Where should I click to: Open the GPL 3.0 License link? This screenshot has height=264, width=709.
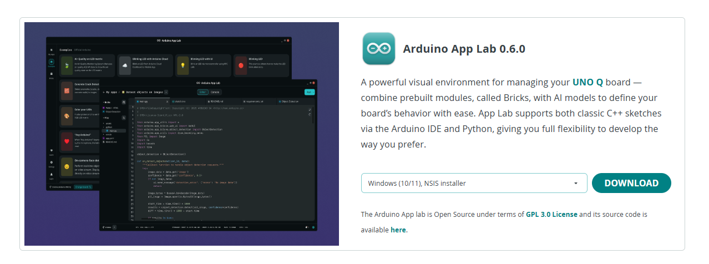[x=551, y=214]
